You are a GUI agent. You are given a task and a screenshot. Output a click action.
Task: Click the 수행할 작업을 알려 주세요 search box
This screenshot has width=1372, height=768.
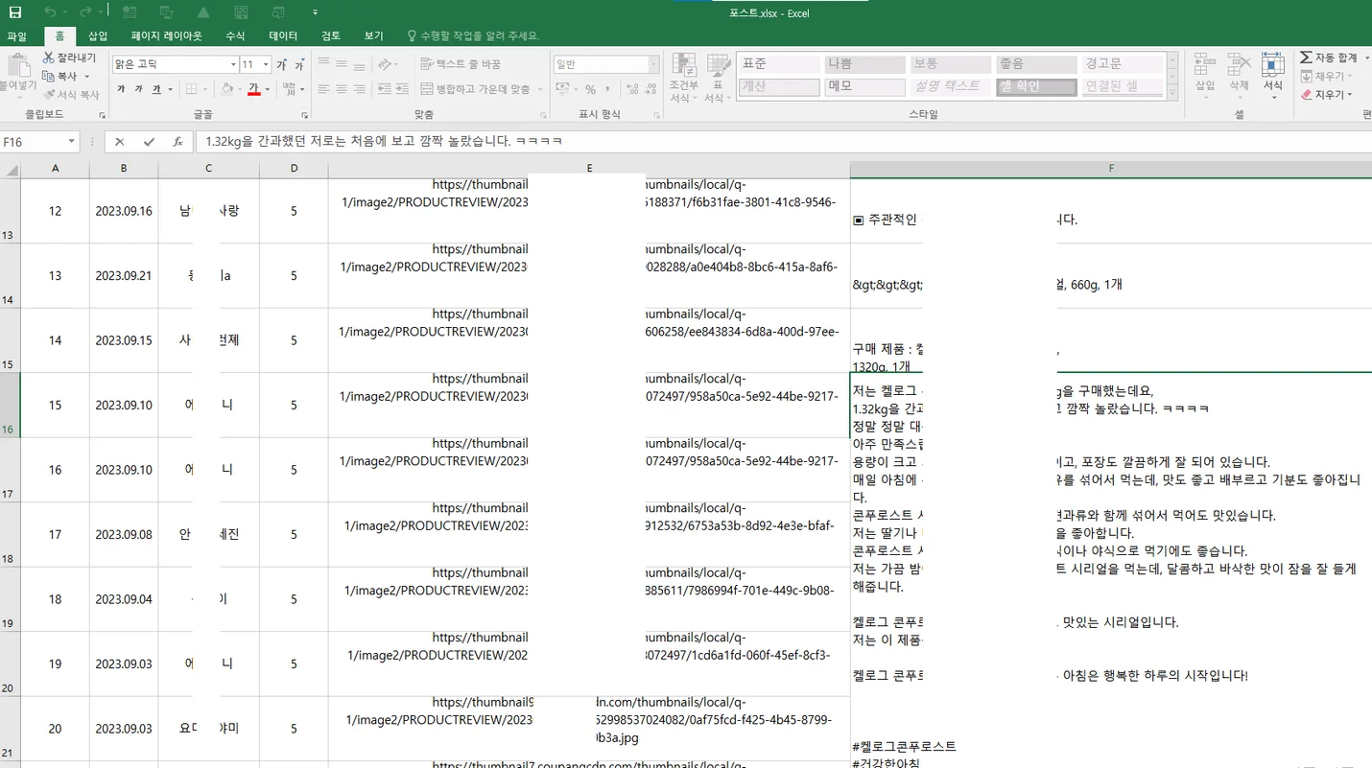point(473,35)
